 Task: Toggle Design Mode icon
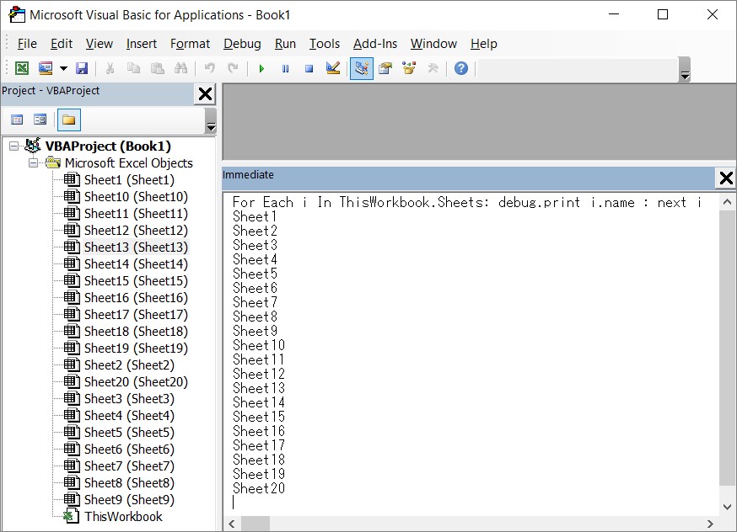(x=333, y=68)
